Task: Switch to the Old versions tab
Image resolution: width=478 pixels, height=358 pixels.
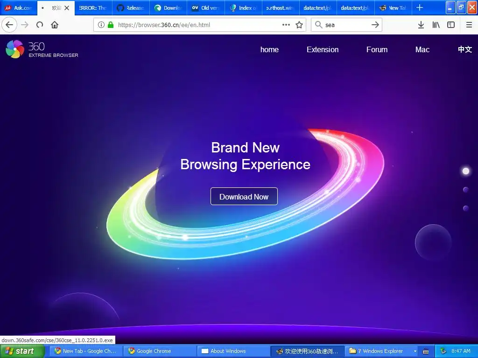Action: click(x=206, y=8)
